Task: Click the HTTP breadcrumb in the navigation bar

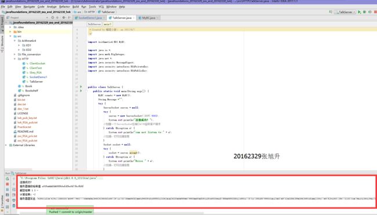Action: pyautogui.click(x=89, y=12)
